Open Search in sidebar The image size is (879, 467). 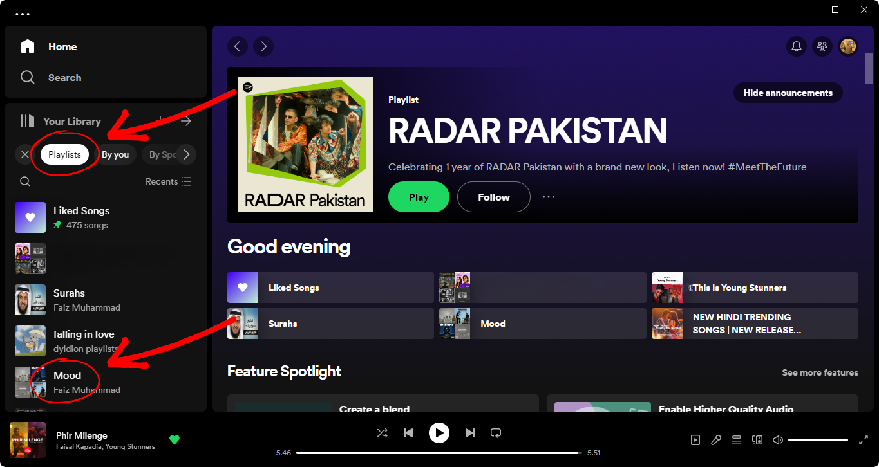51,77
